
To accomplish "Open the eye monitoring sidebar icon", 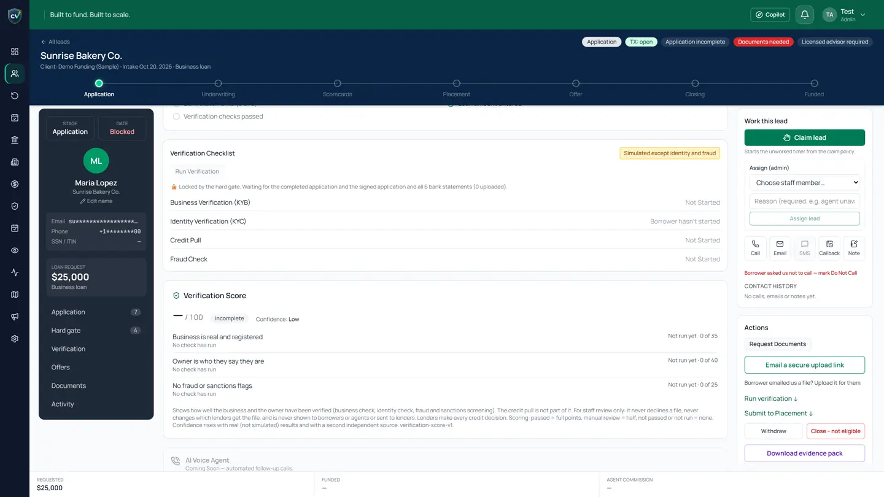I will [15, 250].
